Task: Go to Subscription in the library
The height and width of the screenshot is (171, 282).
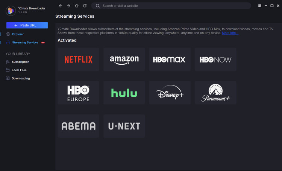Action: 20,62
